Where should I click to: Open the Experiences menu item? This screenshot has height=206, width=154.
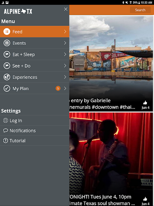[34, 77]
